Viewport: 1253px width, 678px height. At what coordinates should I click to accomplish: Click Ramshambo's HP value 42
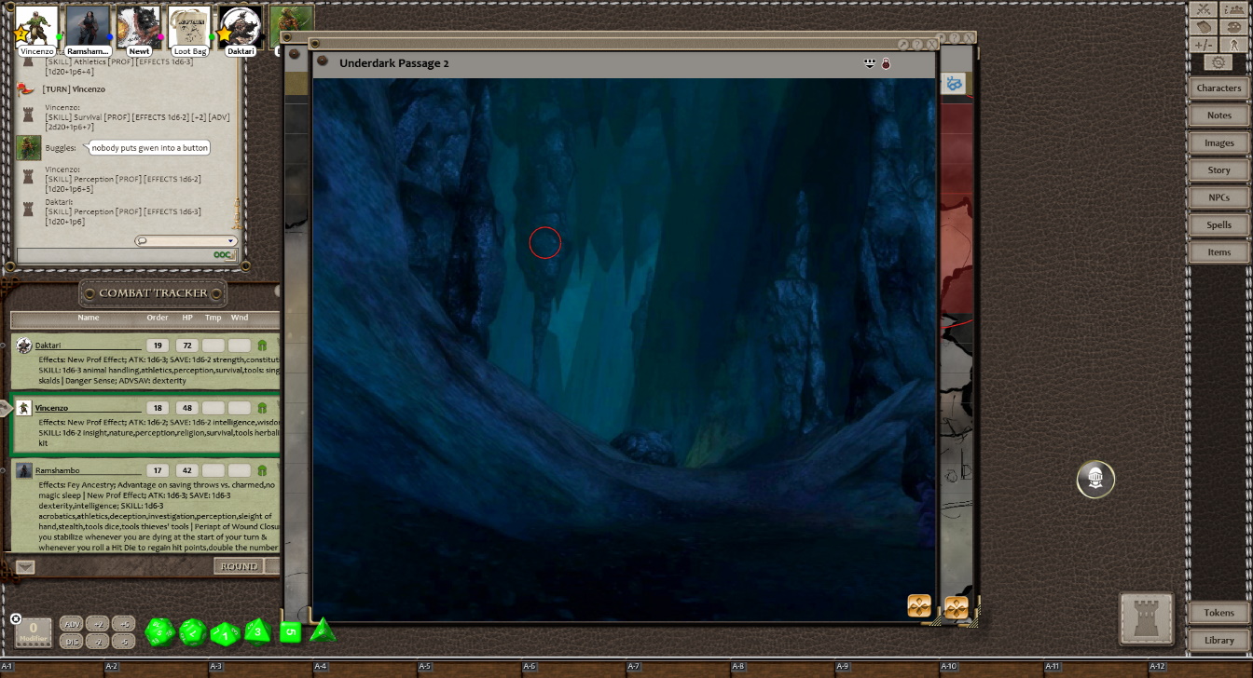tap(187, 470)
